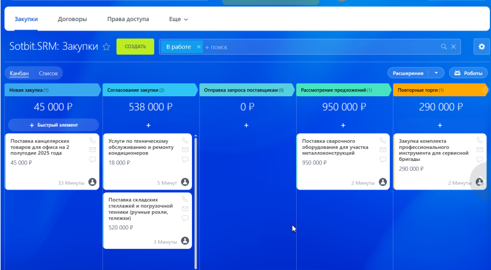Click phone icon on профессионального инструмента card
Viewport: 491px width, 270px height.
479,140
